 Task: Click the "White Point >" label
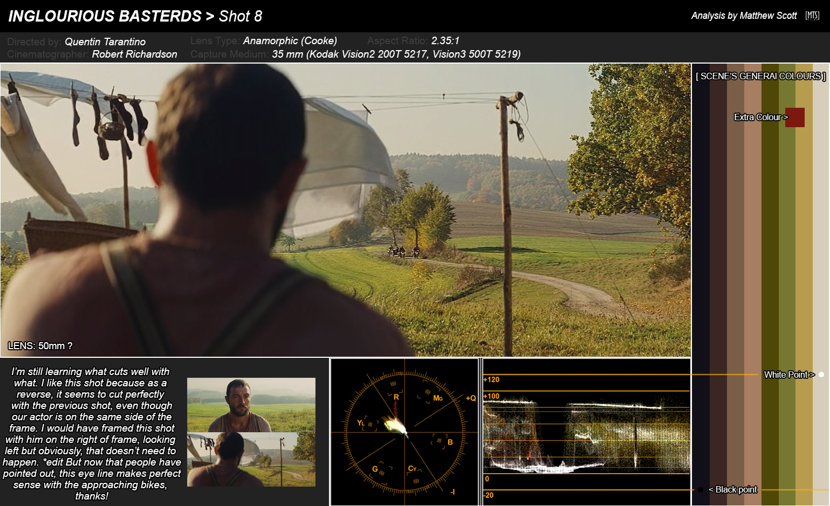(x=790, y=375)
